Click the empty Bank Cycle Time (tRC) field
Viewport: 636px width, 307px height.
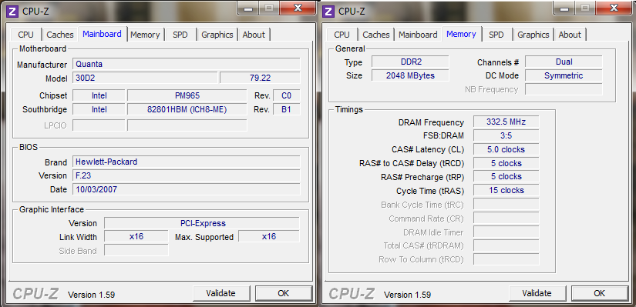coord(506,205)
